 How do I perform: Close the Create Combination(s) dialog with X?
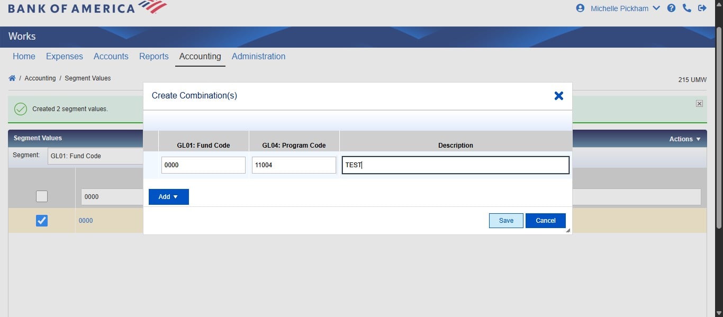click(x=558, y=96)
